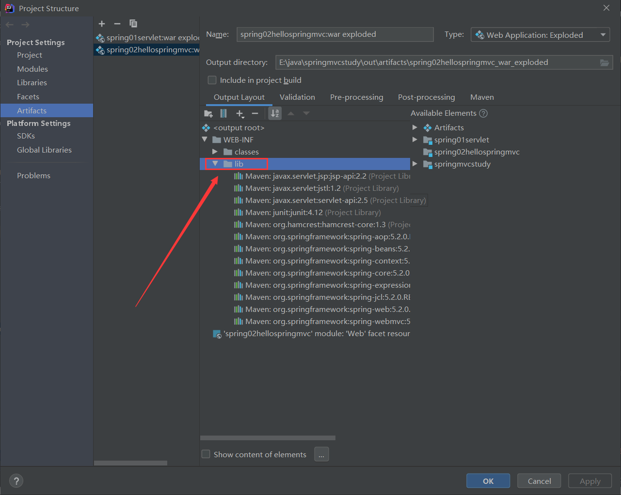Select Maven: javax.servlet:jstl:1.2 library row
The width and height of the screenshot is (621, 495).
click(x=305, y=188)
